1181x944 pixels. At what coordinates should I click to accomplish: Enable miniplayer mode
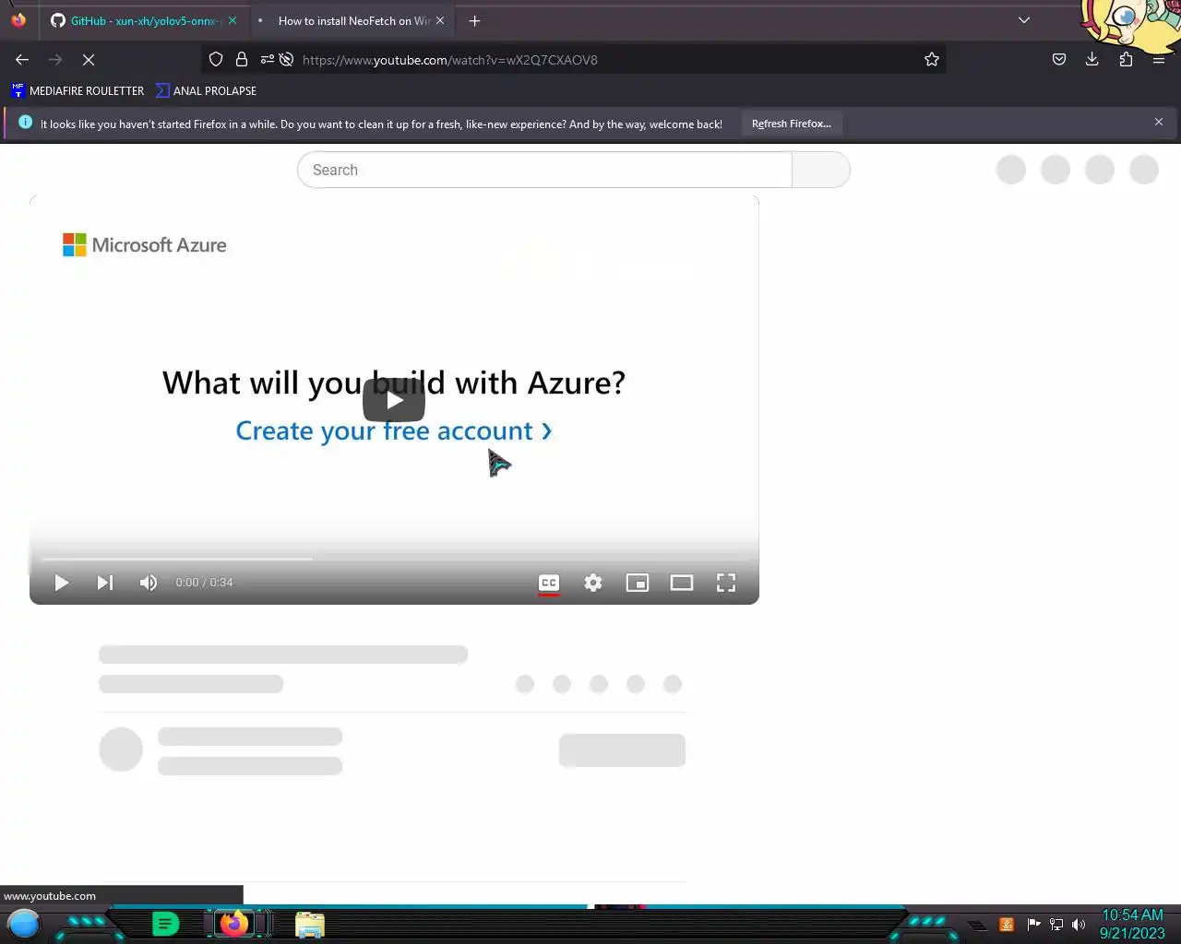coord(638,583)
